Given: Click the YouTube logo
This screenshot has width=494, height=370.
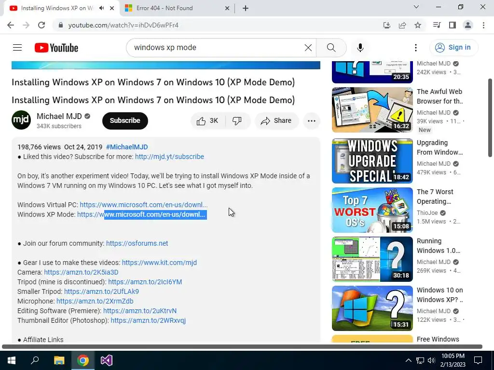Looking at the screenshot, I should [x=56, y=48].
